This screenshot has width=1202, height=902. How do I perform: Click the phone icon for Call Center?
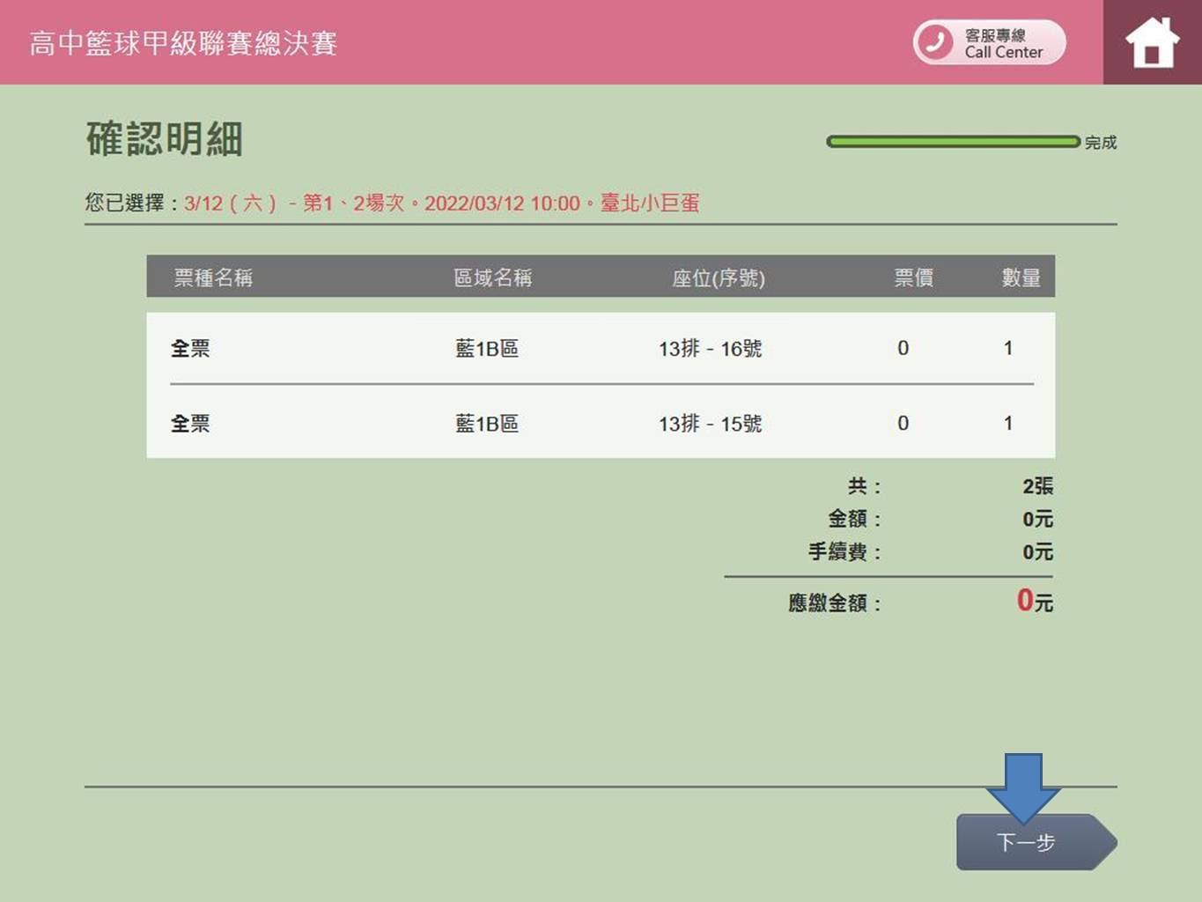tap(935, 42)
